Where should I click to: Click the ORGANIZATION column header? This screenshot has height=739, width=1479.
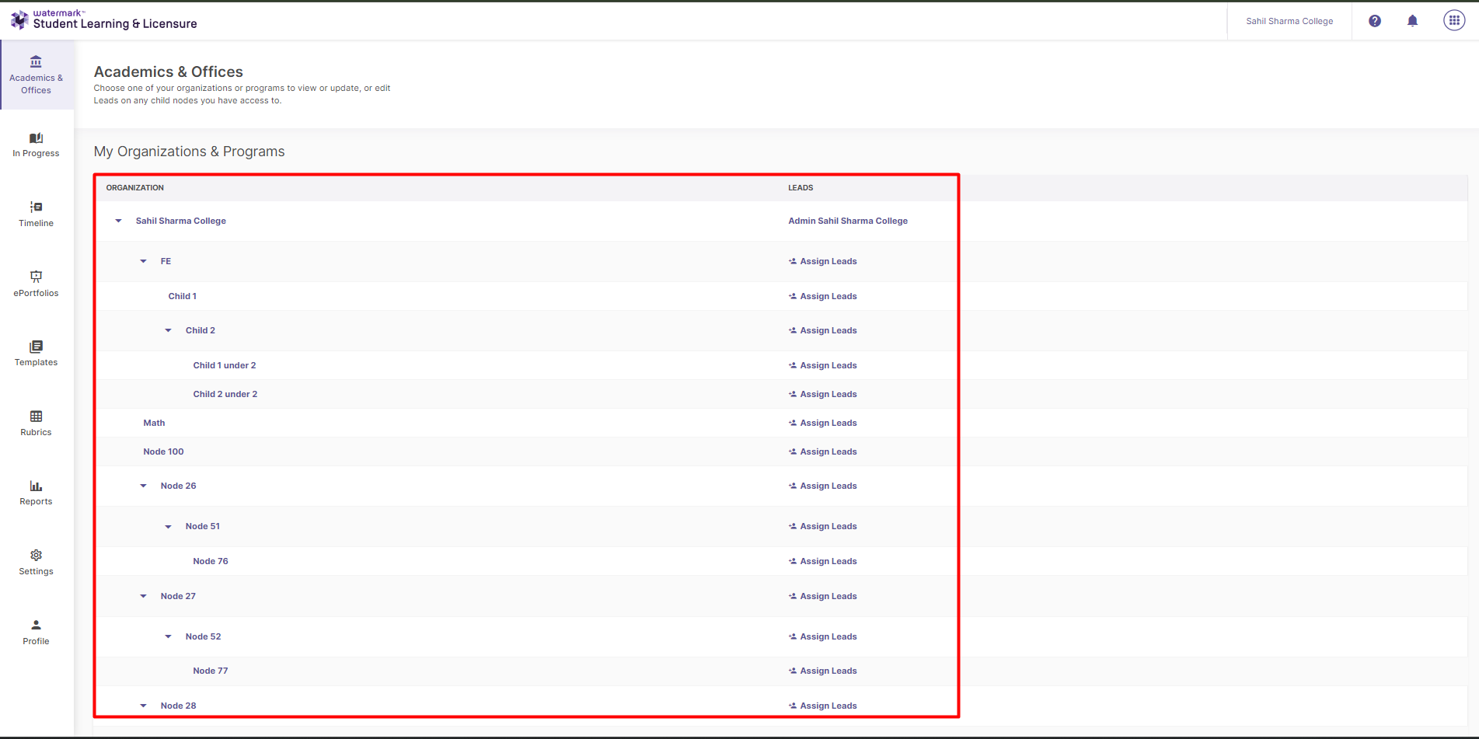click(x=135, y=187)
